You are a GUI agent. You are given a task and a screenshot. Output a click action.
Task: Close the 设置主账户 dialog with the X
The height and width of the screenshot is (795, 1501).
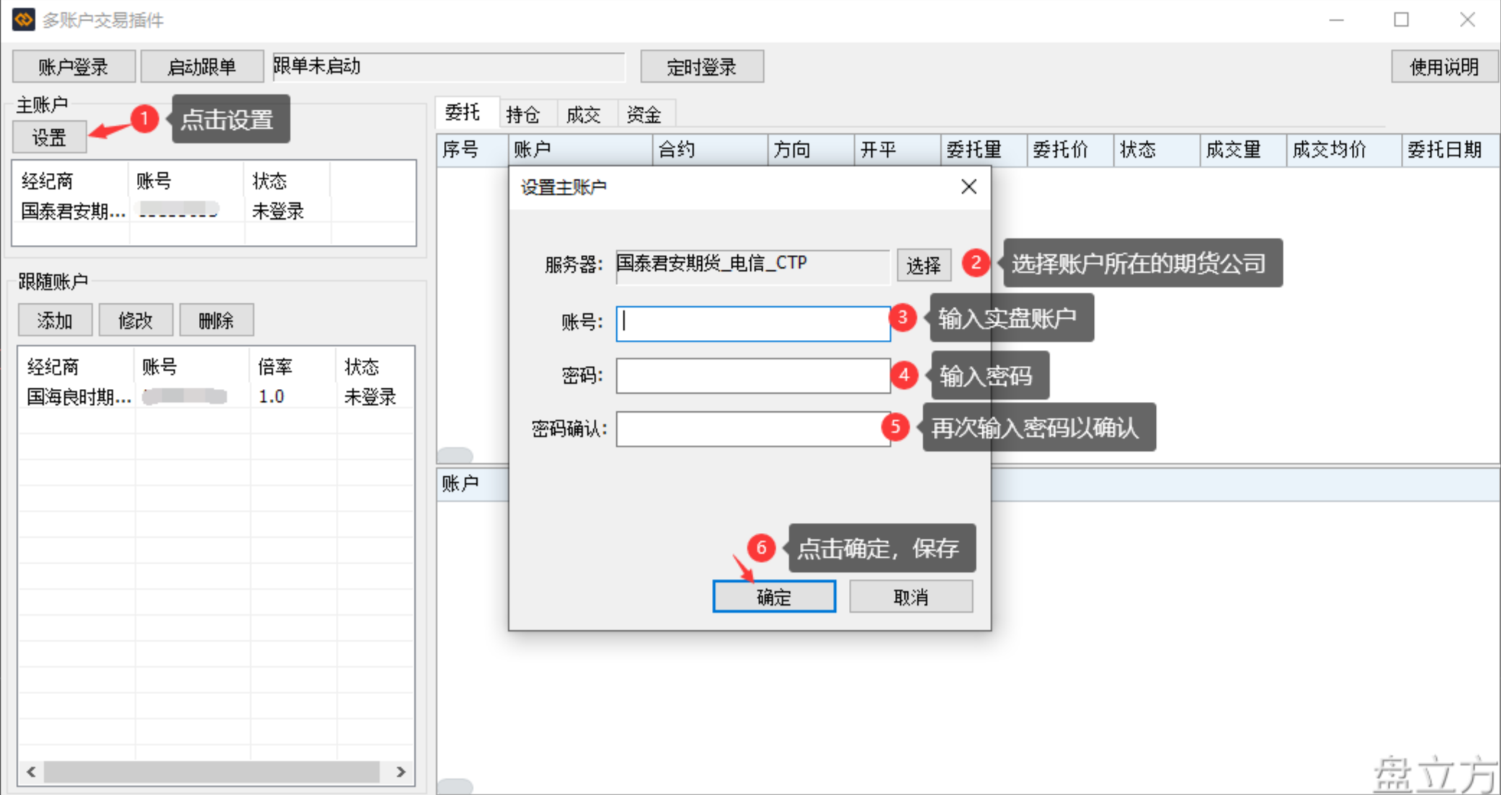click(x=969, y=187)
